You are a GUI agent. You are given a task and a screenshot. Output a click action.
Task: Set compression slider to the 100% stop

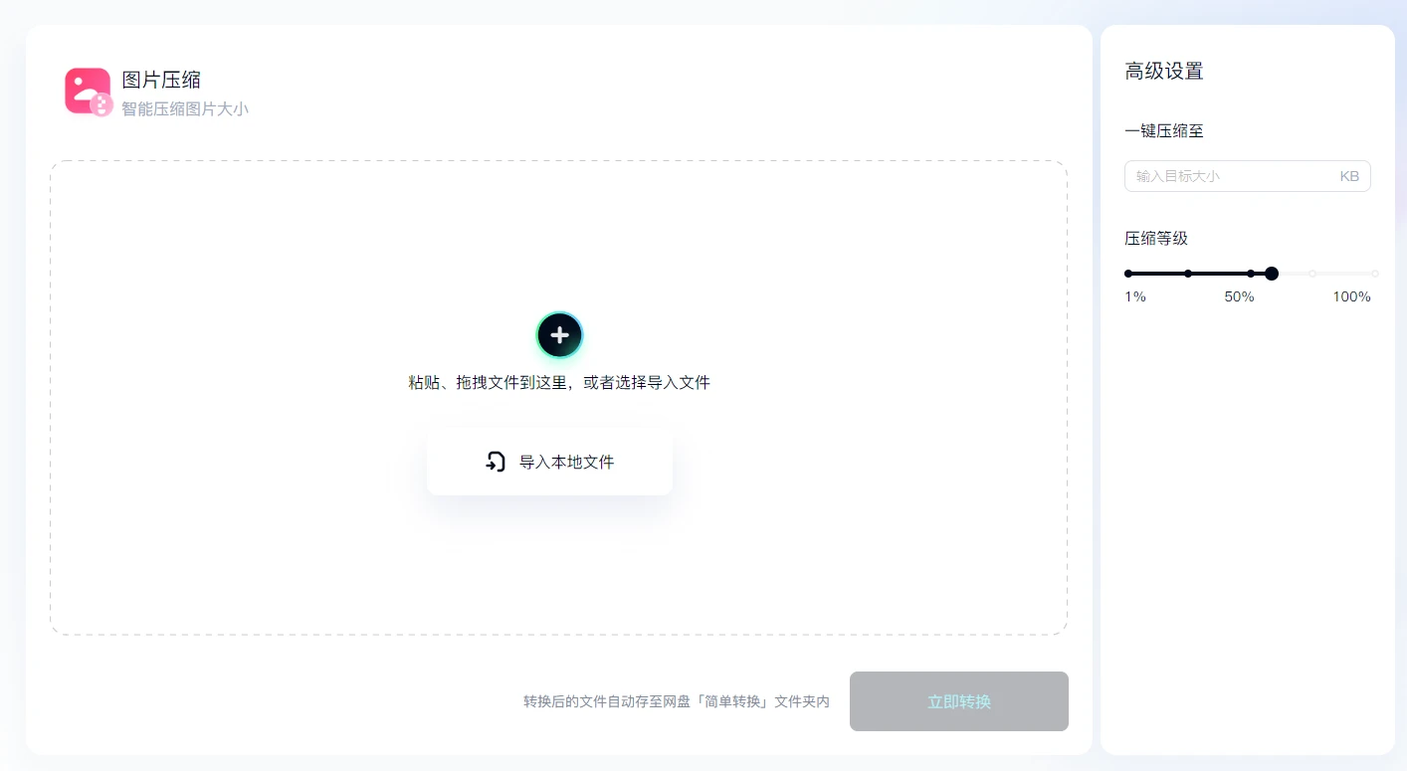[x=1375, y=274]
